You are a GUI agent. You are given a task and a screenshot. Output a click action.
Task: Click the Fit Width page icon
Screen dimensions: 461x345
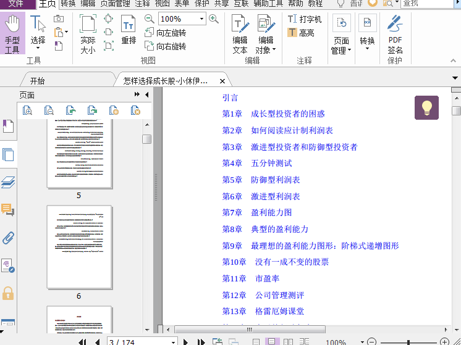click(109, 32)
